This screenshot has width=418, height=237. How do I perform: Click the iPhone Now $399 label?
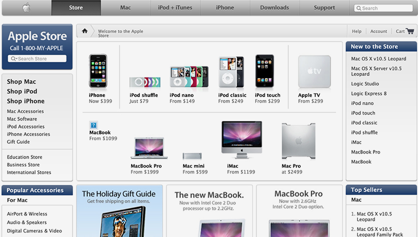(x=100, y=98)
